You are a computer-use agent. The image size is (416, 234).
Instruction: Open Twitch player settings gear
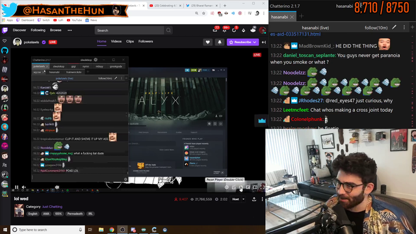click(x=227, y=187)
